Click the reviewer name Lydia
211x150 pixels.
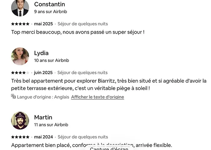point(41,53)
